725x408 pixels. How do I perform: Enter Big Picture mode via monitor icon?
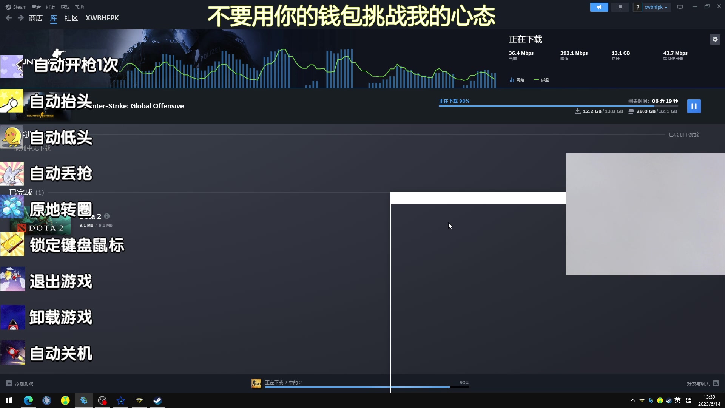[680, 7]
